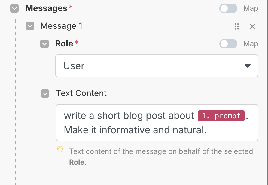This screenshot has width=268, height=185.
Task: Select the Message 1 label
Action: point(61,26)
